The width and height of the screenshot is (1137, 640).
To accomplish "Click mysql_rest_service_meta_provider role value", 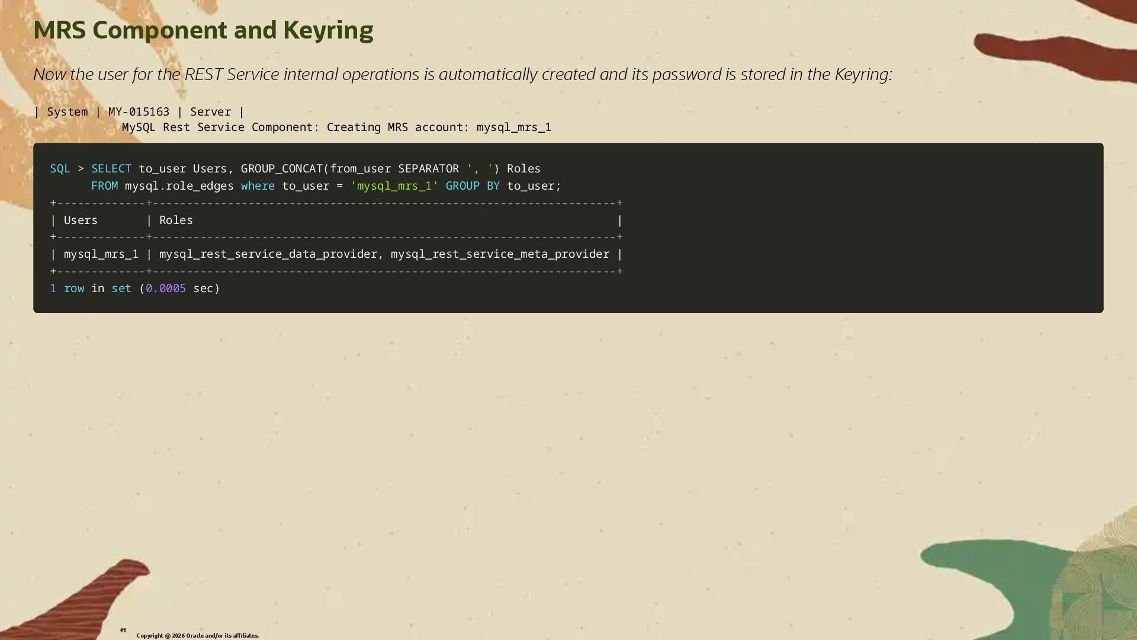I will (x=499, y=254).
